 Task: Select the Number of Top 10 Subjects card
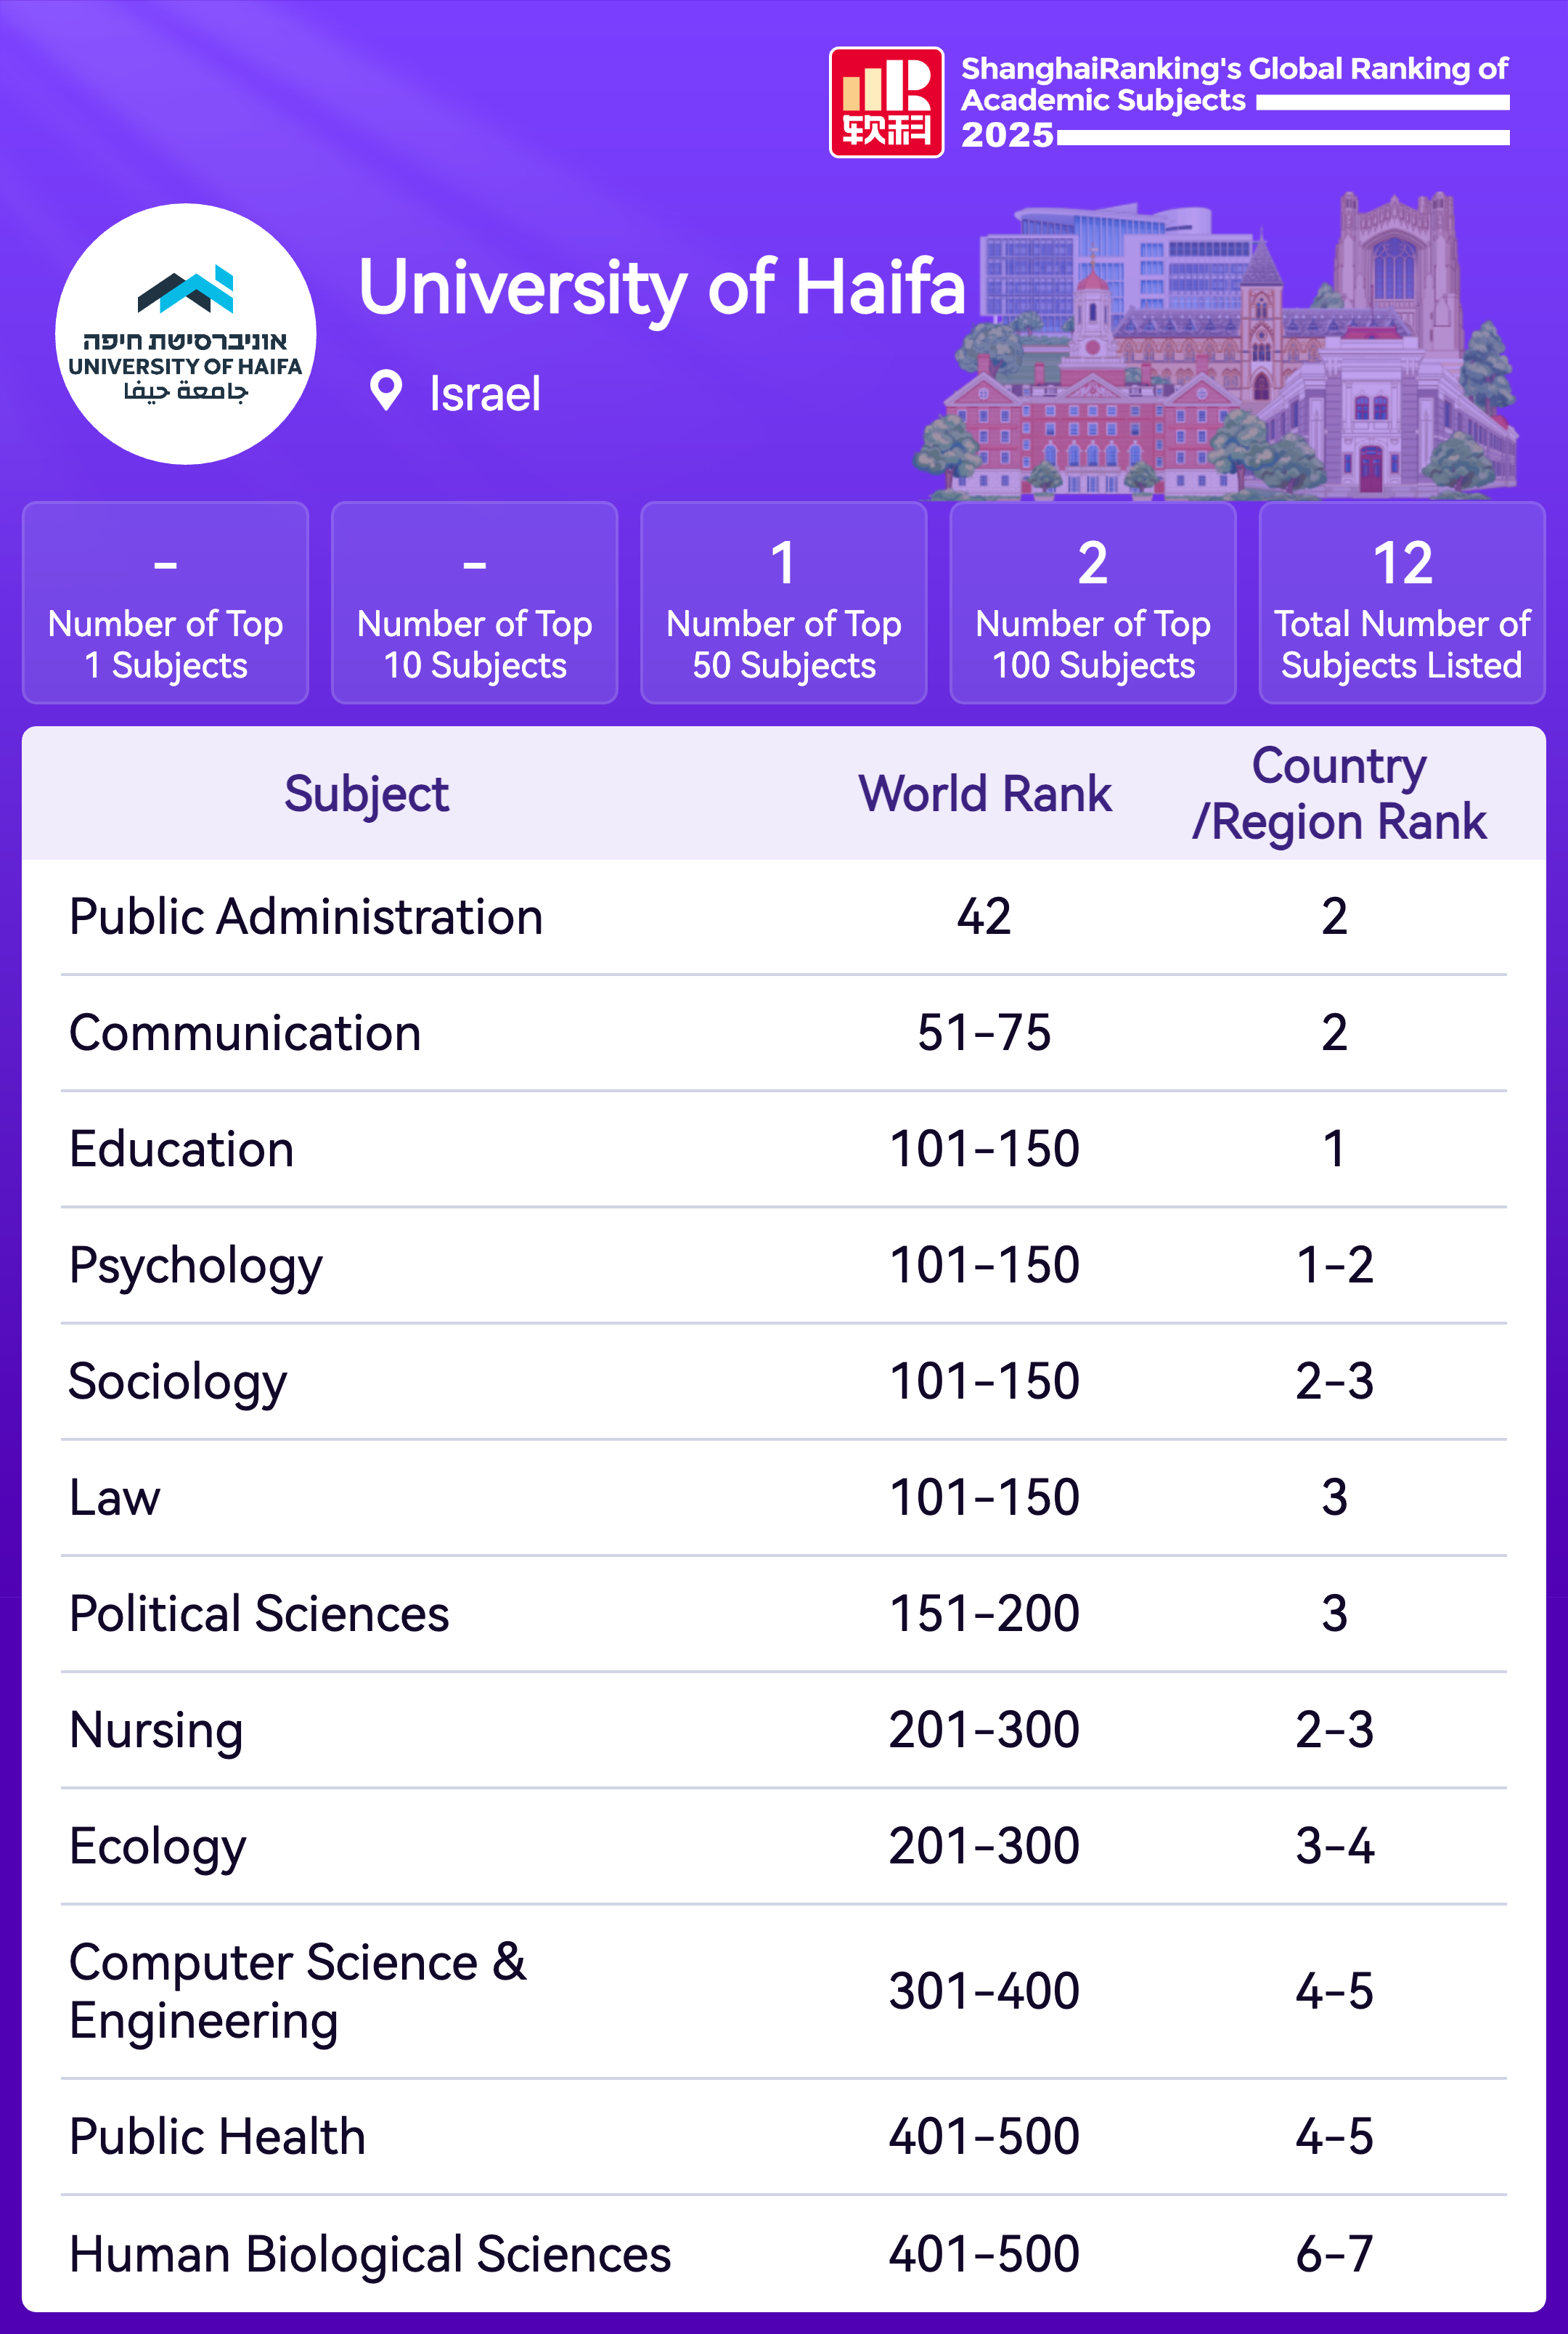[x=475, y=603]
